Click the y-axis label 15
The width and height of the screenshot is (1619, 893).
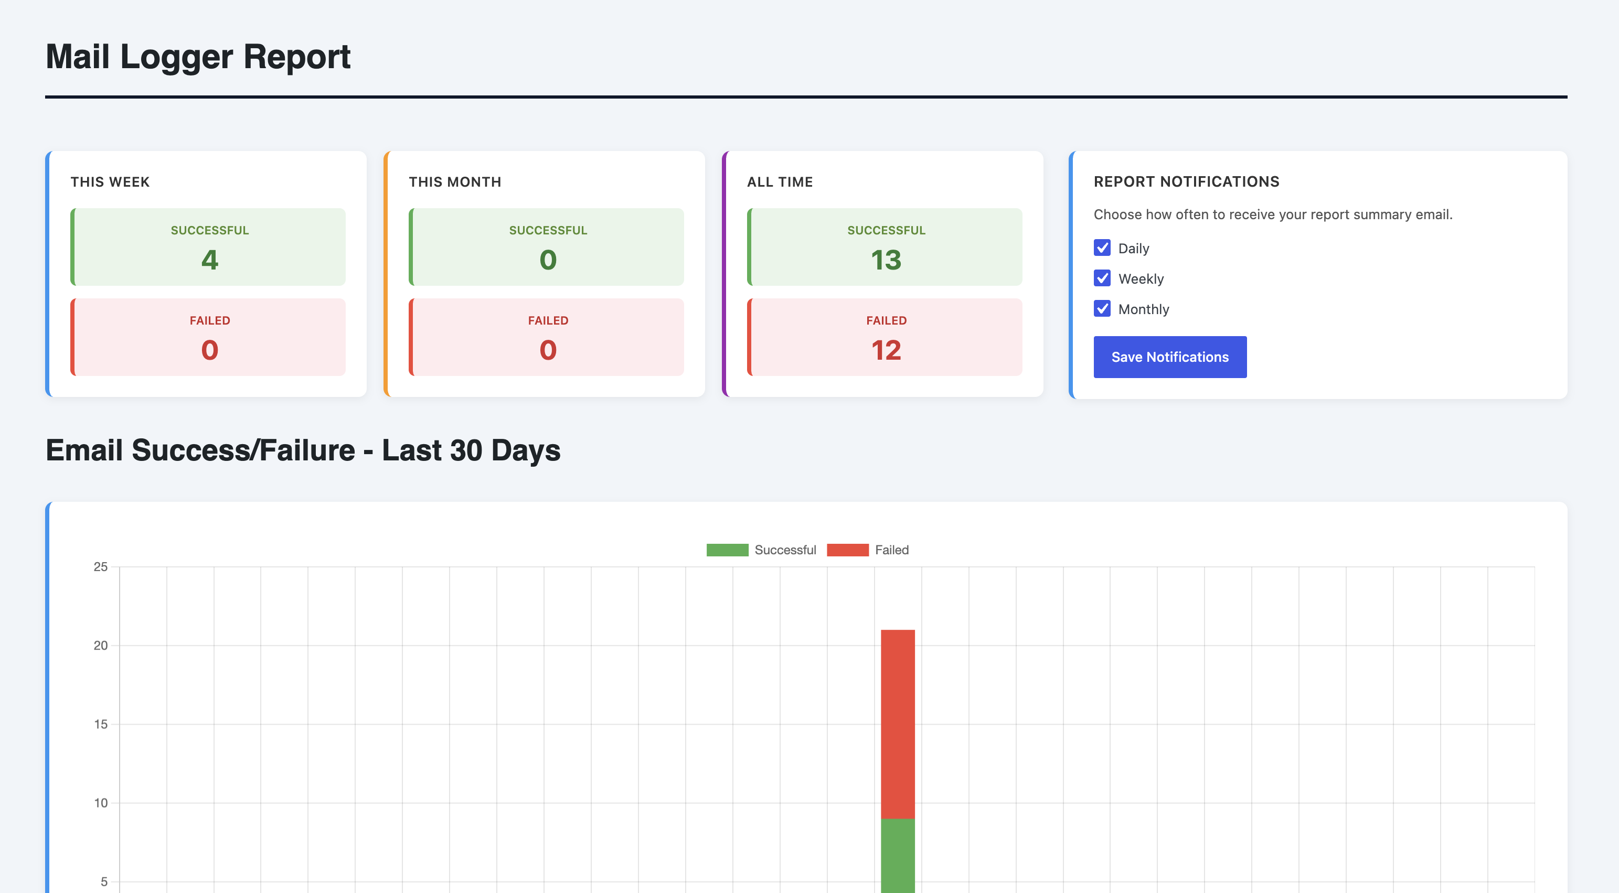pyautogui.click(x=101, y=724)
